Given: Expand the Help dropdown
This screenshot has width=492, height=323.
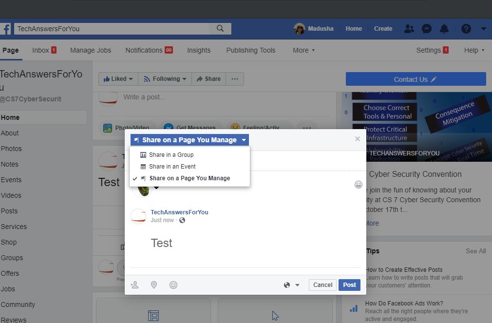Looking at the screenshot, I should [x=474, y=50].
